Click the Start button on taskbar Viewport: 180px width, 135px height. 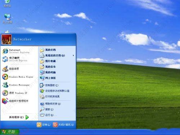[x=10, y=132]
